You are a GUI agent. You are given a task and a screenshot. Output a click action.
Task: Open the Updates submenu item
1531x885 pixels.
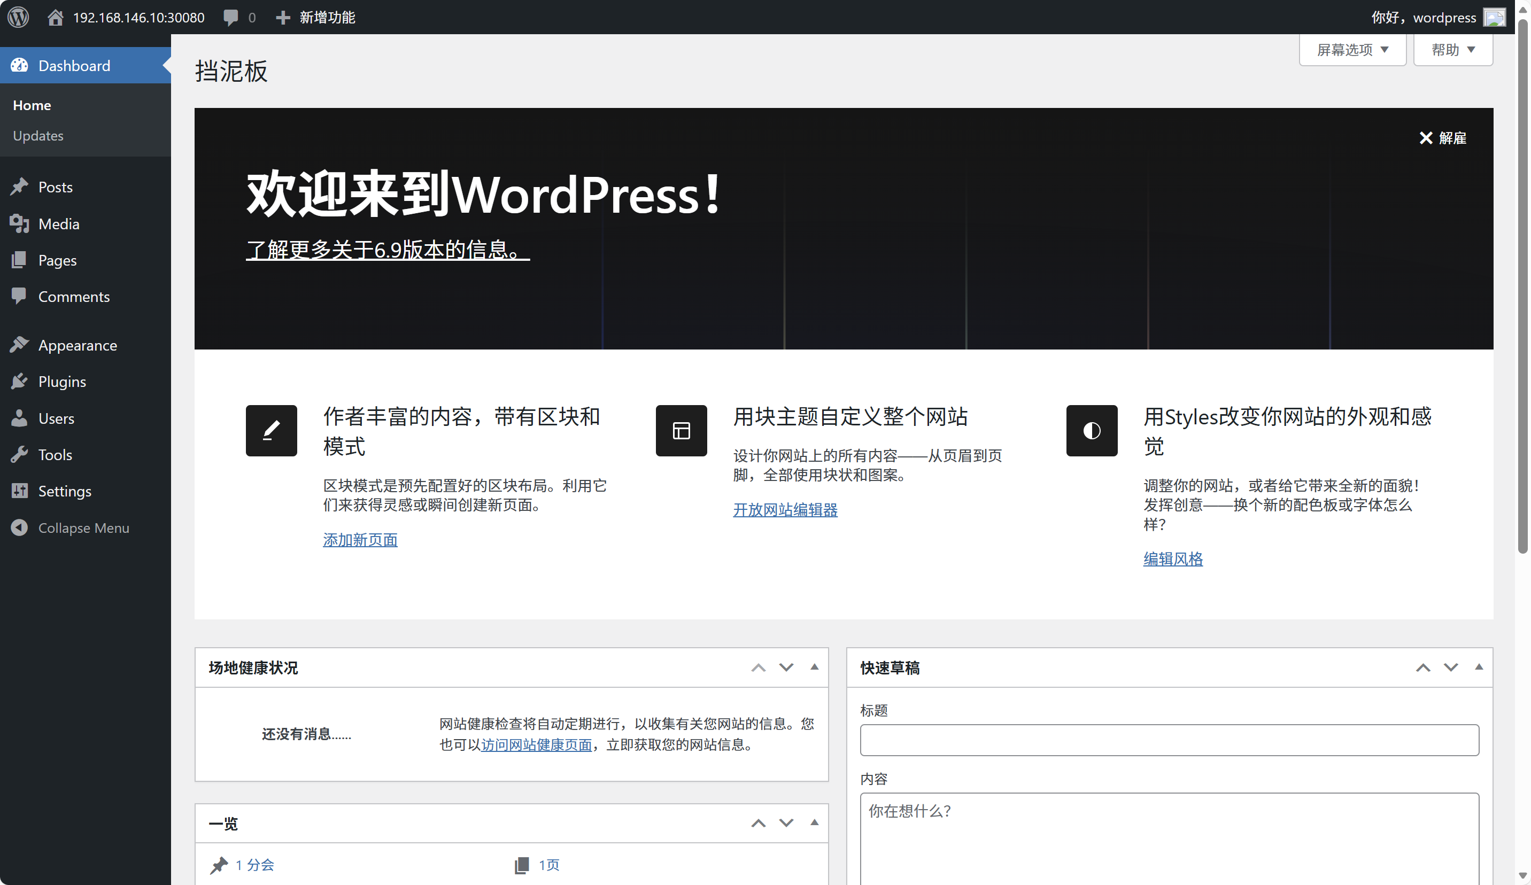(x=37, y=135)
